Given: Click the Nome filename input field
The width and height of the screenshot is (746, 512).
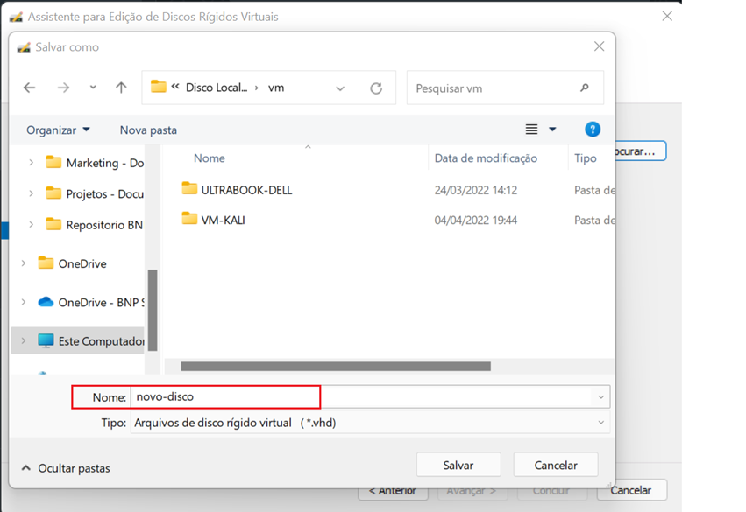Looking at the screenshot, I should [x=359, y=397].
